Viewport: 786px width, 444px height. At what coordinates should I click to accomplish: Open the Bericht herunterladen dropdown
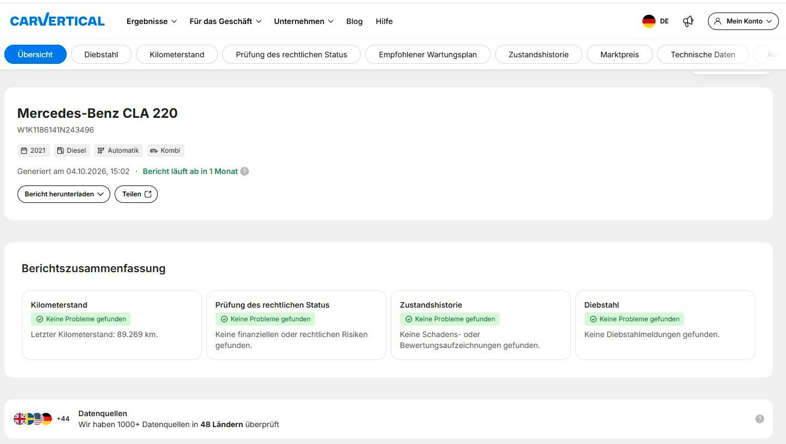click(64, 194)
